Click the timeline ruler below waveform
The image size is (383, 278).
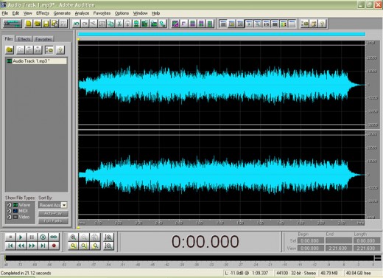pos(221,223)
